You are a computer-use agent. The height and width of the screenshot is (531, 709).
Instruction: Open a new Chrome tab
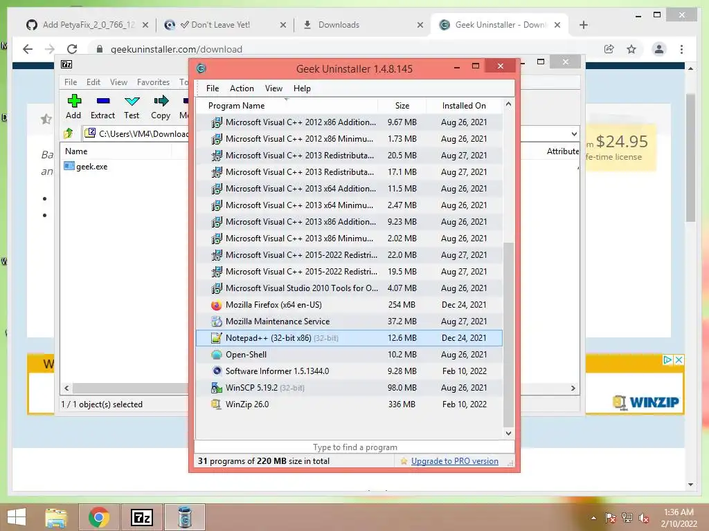pos(583,25)
